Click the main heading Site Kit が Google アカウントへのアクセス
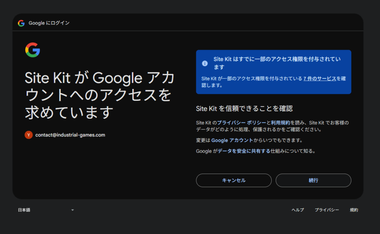The height and width of the screenshot is (234, 380). coord(99,95)
